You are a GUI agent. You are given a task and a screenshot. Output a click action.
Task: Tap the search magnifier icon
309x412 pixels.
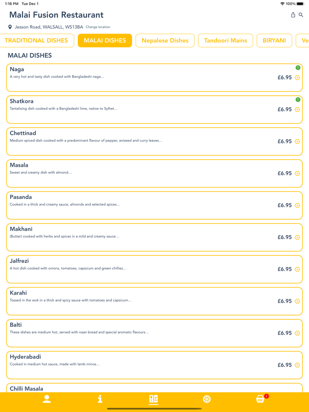[x=301, y=15]
